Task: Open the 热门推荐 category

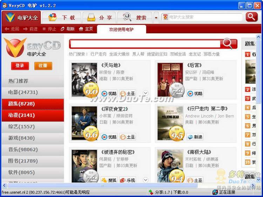Action: tap(33, 81)
